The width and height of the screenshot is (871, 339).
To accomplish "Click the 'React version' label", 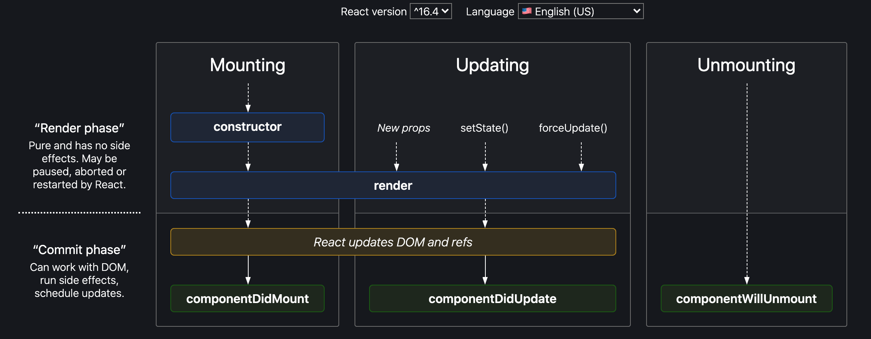I will coord(373,12).
